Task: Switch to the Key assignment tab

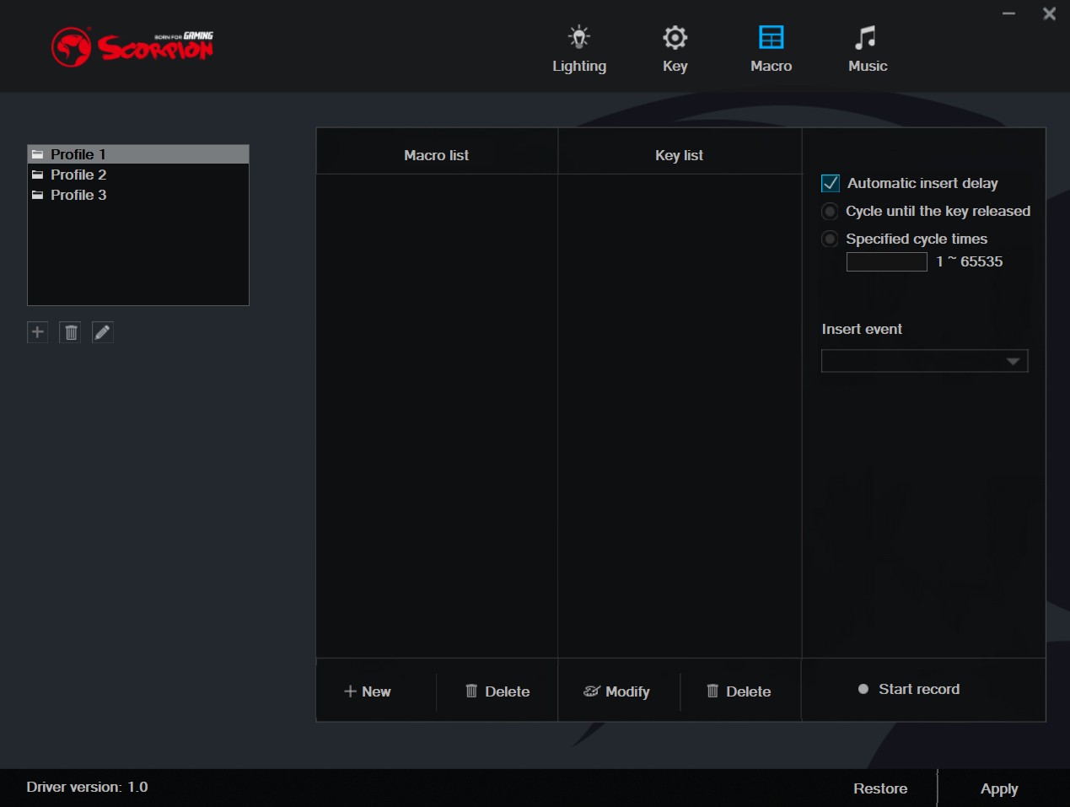Action: tap(675, 49)
